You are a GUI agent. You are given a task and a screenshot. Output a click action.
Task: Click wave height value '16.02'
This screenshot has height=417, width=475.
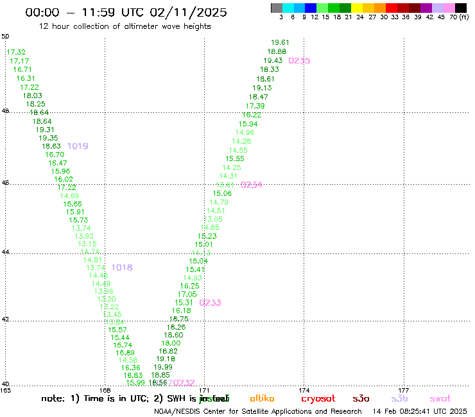64,179
